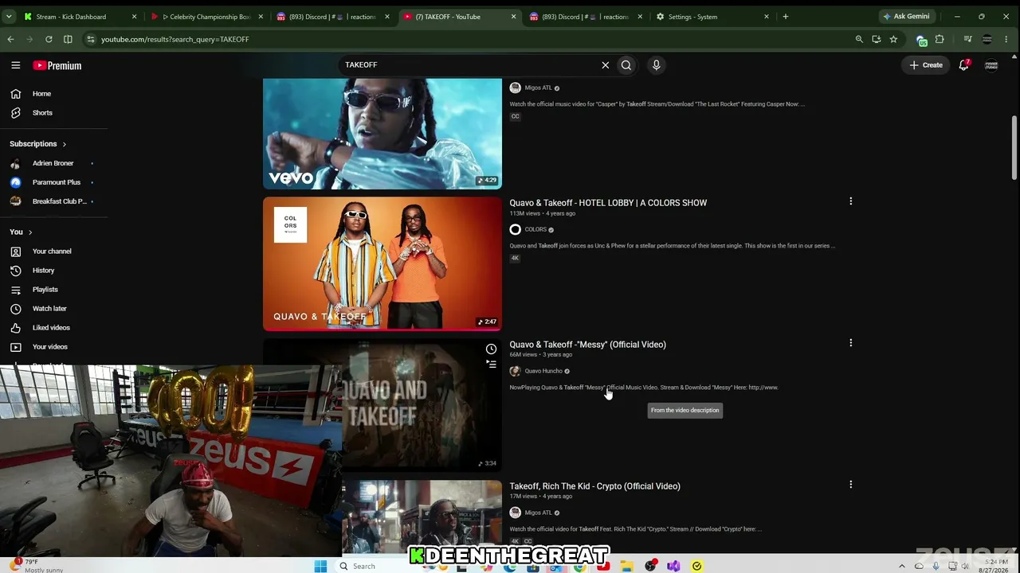Add Messy video to Watch later
This screenshot has width=1020, height=573.
pos(491,349)
